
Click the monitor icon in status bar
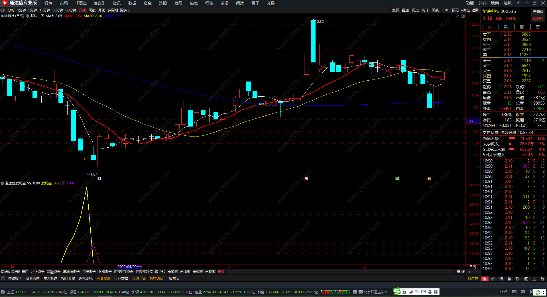tap(523, 292)
